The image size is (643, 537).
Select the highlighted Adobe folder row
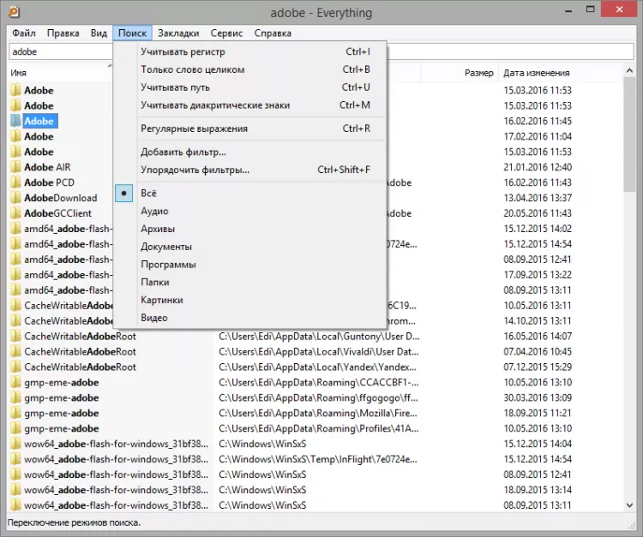coord(39,121)
